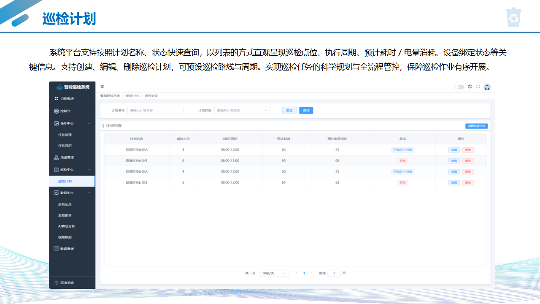
Task: Click 巡检中心 in breadcrumb
Action: [x=132, y=96]
